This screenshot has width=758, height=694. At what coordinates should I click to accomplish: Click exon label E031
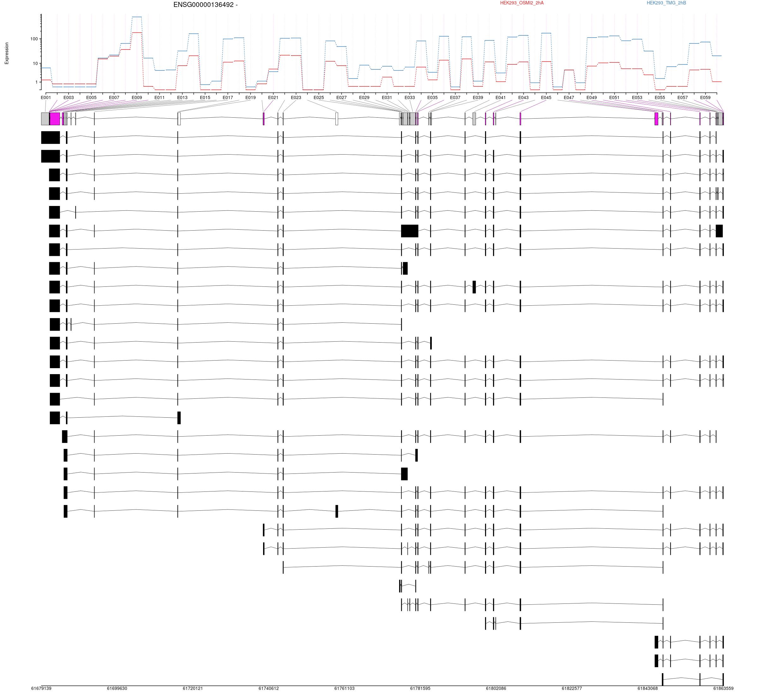(x=387, y=98)
